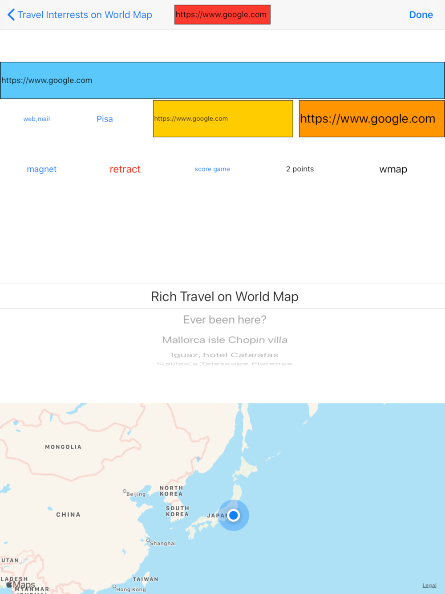
Task: Select Mallorca isle Chopin villa picker row
Action: pyautogui.click(x=225, y=340)
